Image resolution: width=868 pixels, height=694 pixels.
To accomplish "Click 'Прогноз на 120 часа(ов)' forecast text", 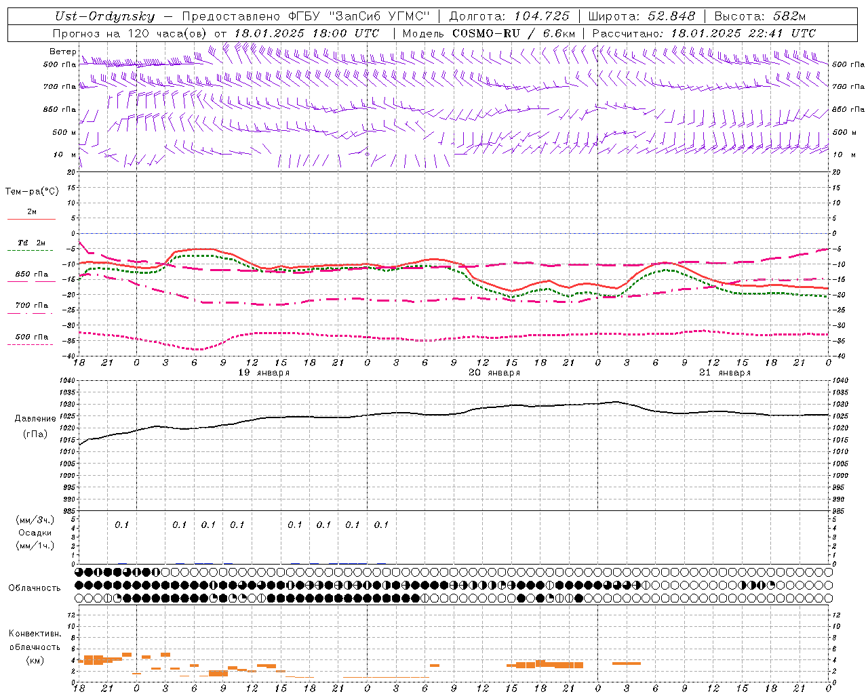I will (x=131, y=33).
